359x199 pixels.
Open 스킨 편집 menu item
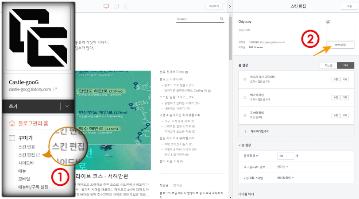[x=27, y=155]
